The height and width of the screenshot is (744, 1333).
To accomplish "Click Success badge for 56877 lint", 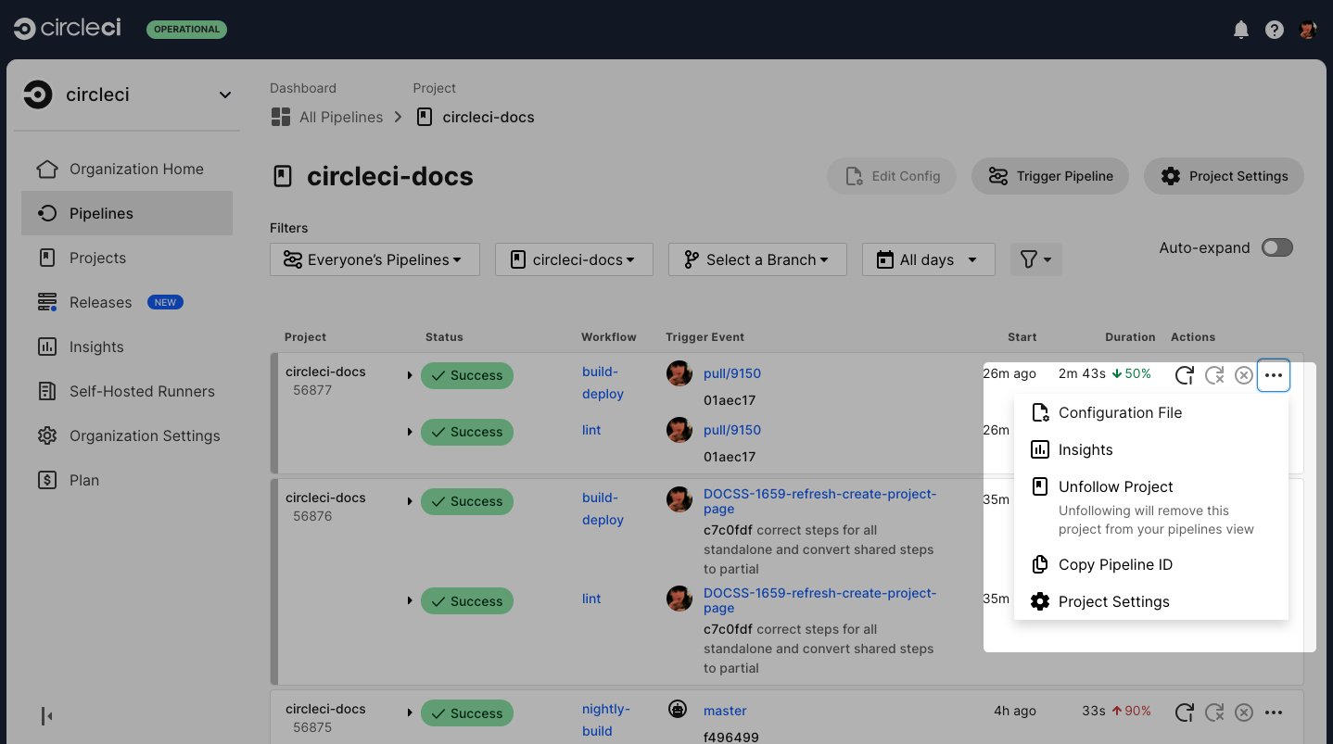I will coord(467,432).
